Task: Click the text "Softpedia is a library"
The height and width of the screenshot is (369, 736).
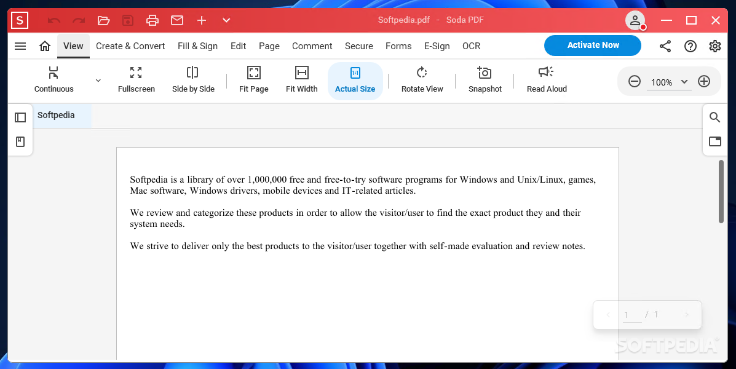Action: click(172, 180)
